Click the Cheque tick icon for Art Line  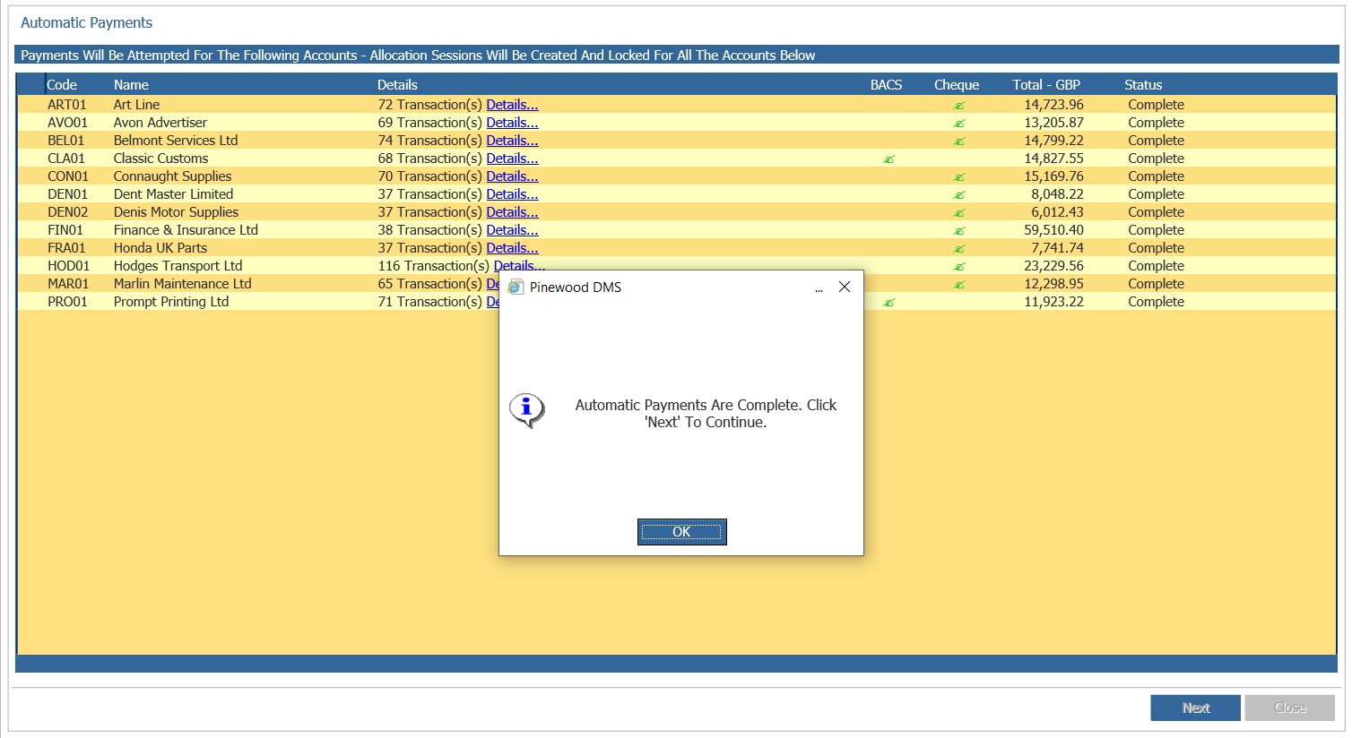pos(959,106)
